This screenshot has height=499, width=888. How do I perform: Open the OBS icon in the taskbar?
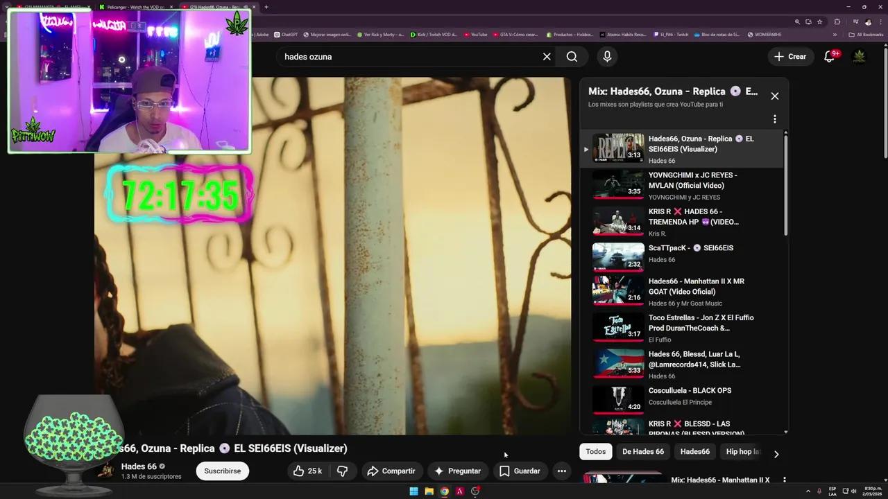point(475,491)
